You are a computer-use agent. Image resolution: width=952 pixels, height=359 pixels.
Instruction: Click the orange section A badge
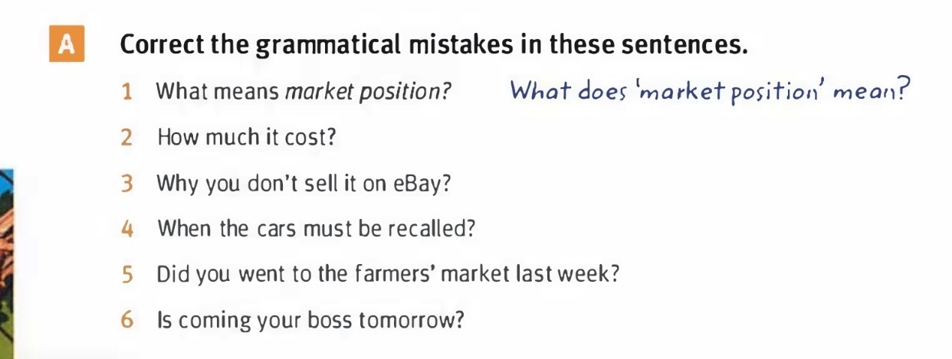coord(67,46)
